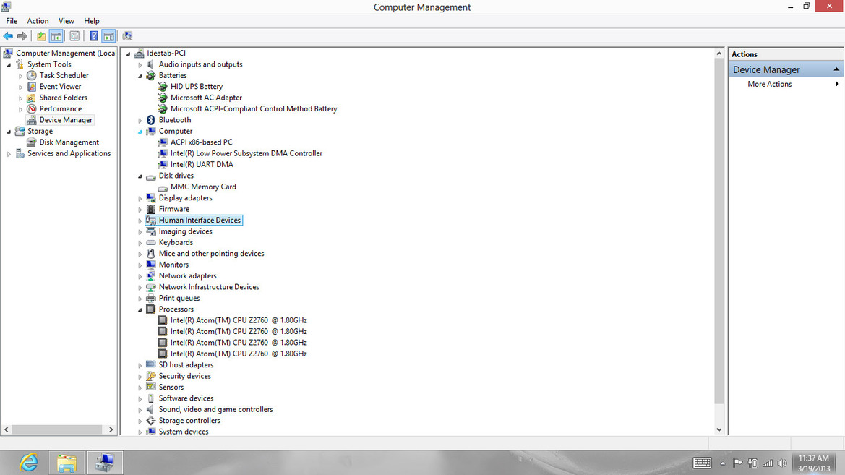Image resolution: width=845 pixels, height=475 pixels.
Task: Collapse the Batteries category
Action: 140,76
